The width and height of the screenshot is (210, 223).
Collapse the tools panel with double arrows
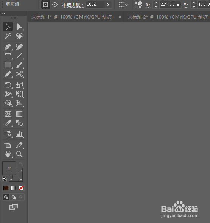pos(4,14)
